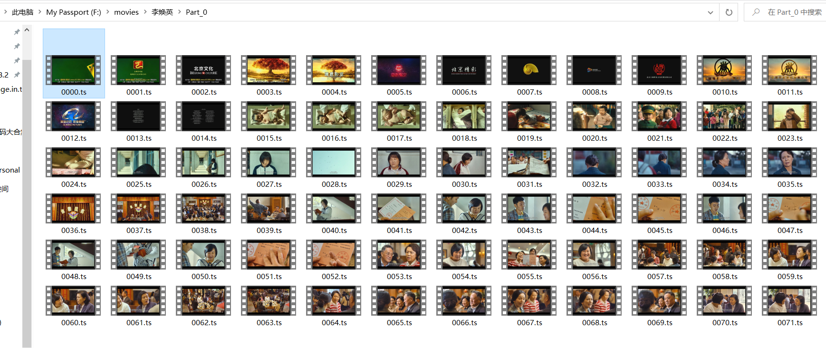
Task: Click the file name 0039.ts
Action: (269, 231)
